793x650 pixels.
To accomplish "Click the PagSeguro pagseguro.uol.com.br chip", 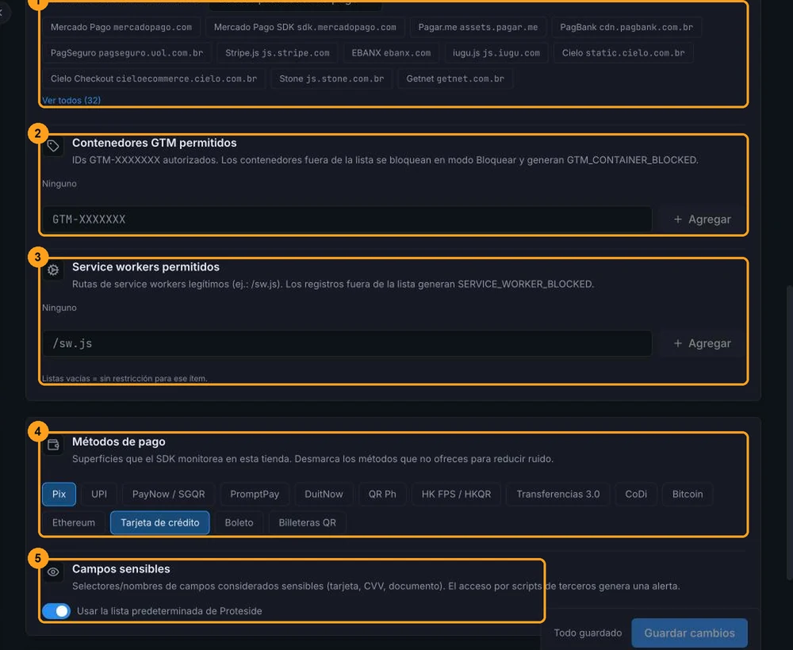I will click(x=127, y=53).
